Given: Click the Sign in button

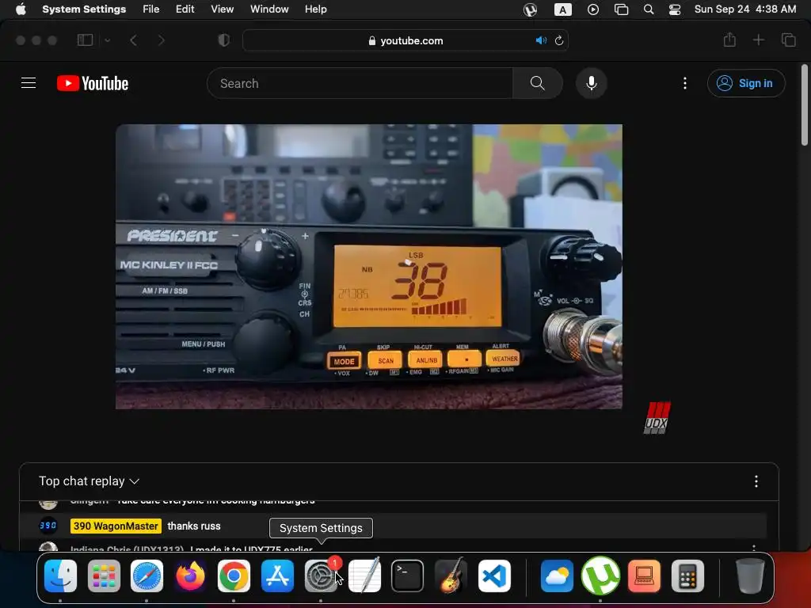Looking at the screenshot, I should pos(746,83).
